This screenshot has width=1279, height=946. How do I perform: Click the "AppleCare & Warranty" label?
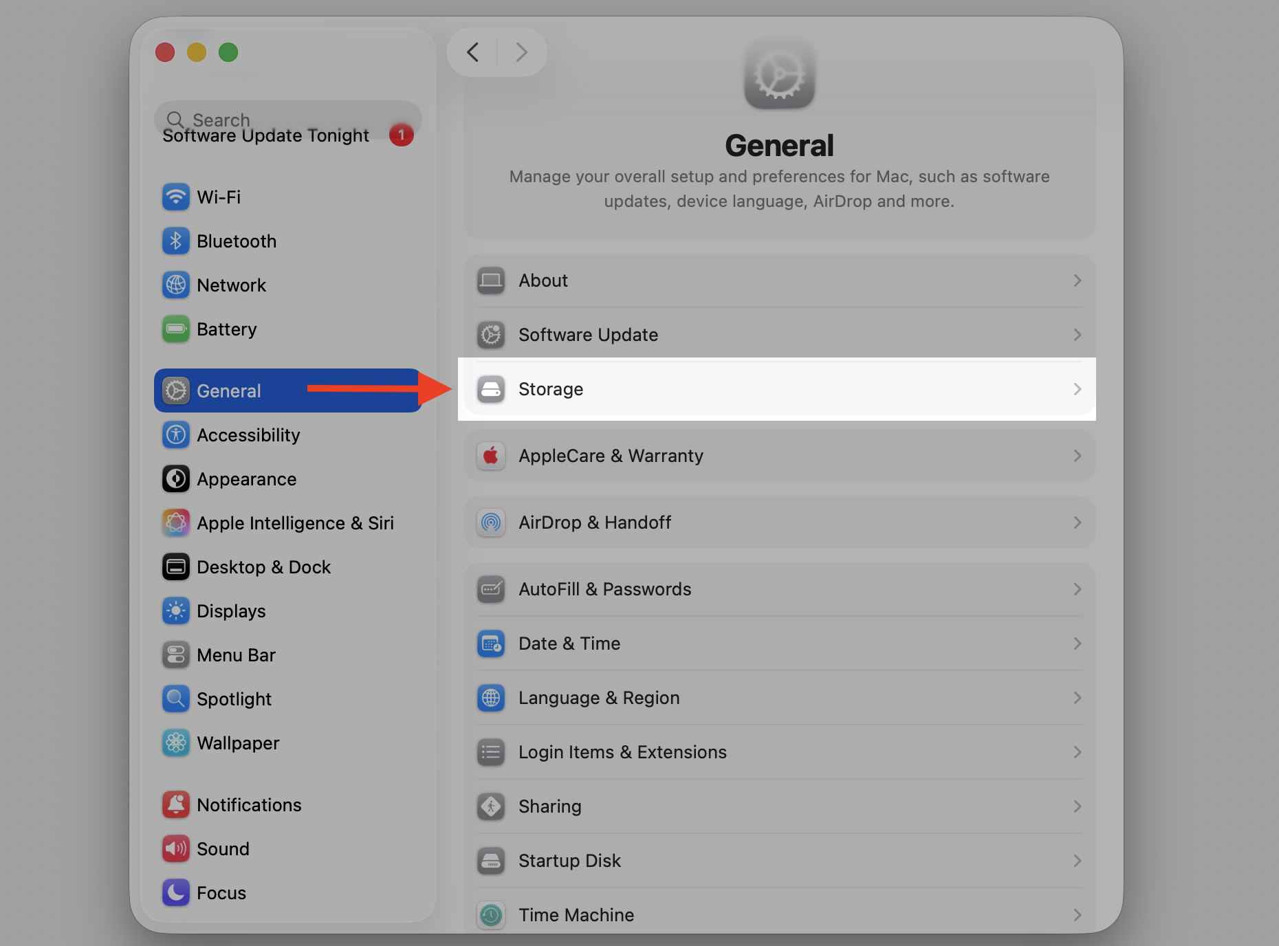(x=611, y=456)
